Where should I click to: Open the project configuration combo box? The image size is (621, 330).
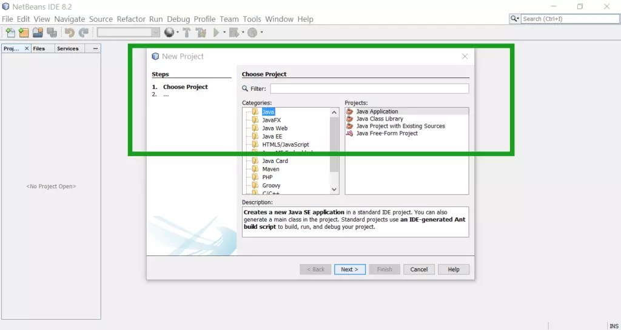tap(129, 33)
